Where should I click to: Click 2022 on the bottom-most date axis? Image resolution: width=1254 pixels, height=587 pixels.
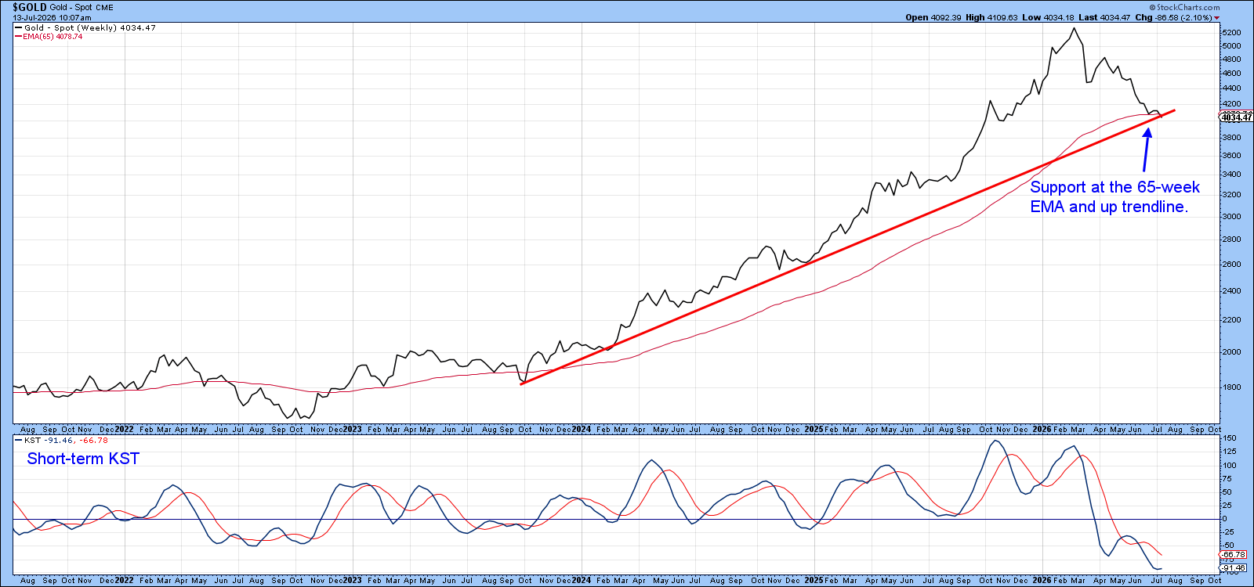click(x=124, y=581)
